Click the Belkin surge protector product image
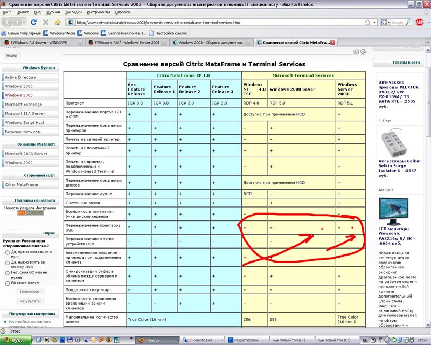Image resolution: width=431 pixels, height=345 pixels. pyautogui.click(x=394, y=142)
